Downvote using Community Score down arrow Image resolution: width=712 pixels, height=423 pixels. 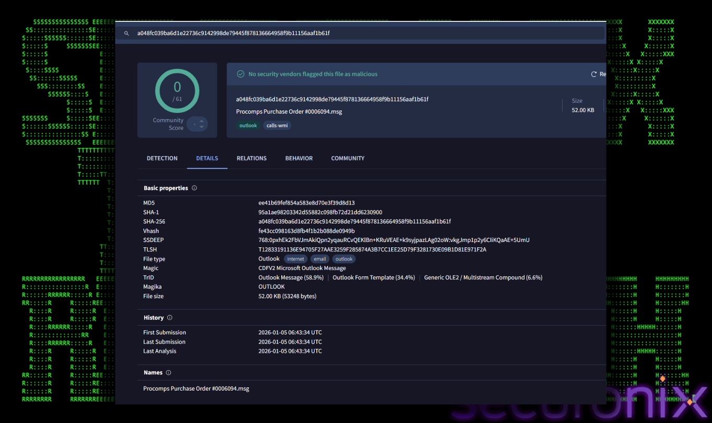[x=202, y=127]
